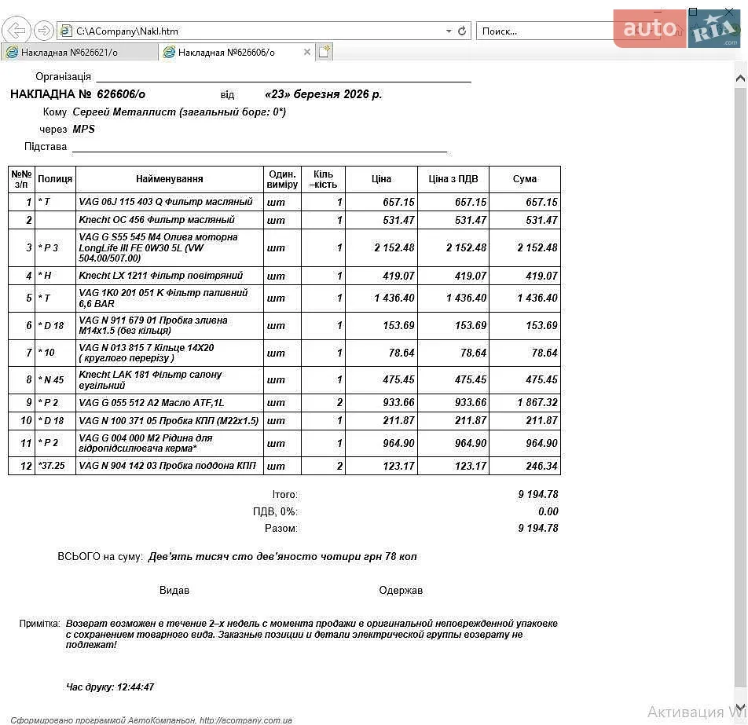The width and height of the screenshot is (748, 725).
Task: Switch to tab Накладная №626621/о
Action: coord(79,53)
